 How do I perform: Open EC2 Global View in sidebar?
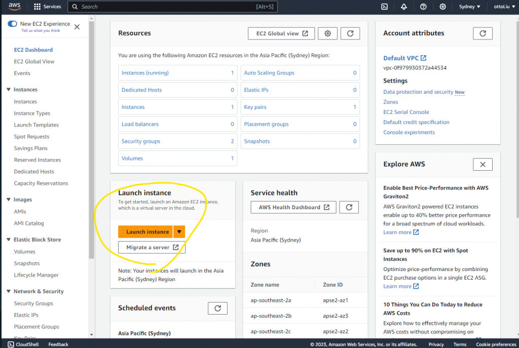point(34,61)
